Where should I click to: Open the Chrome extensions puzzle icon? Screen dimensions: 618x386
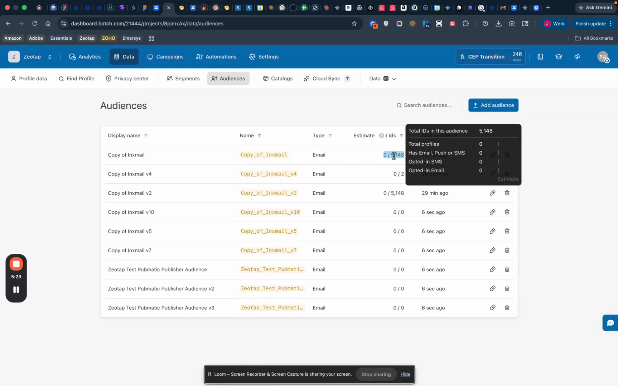(465, 24)
